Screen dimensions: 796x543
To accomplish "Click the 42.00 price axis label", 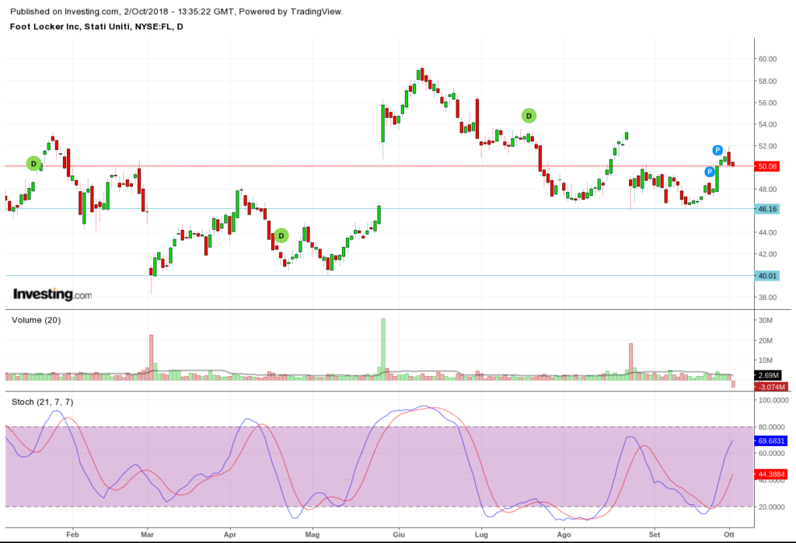I will tap(767, 254).
